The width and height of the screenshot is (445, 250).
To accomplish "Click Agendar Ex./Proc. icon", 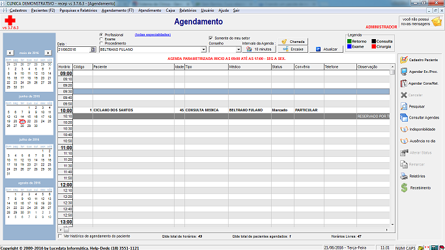I will (x=404, y=72).
